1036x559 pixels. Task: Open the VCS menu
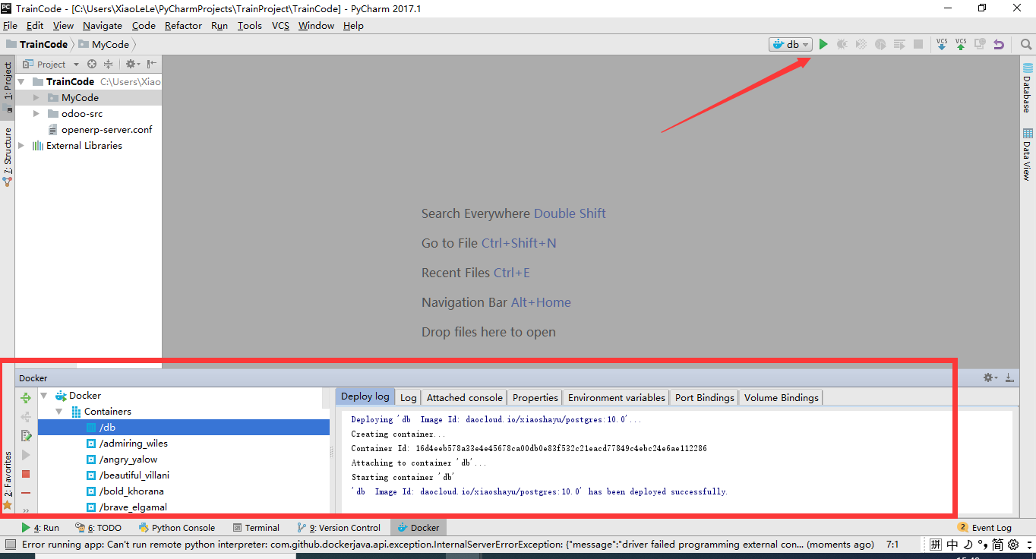(280, 25)
